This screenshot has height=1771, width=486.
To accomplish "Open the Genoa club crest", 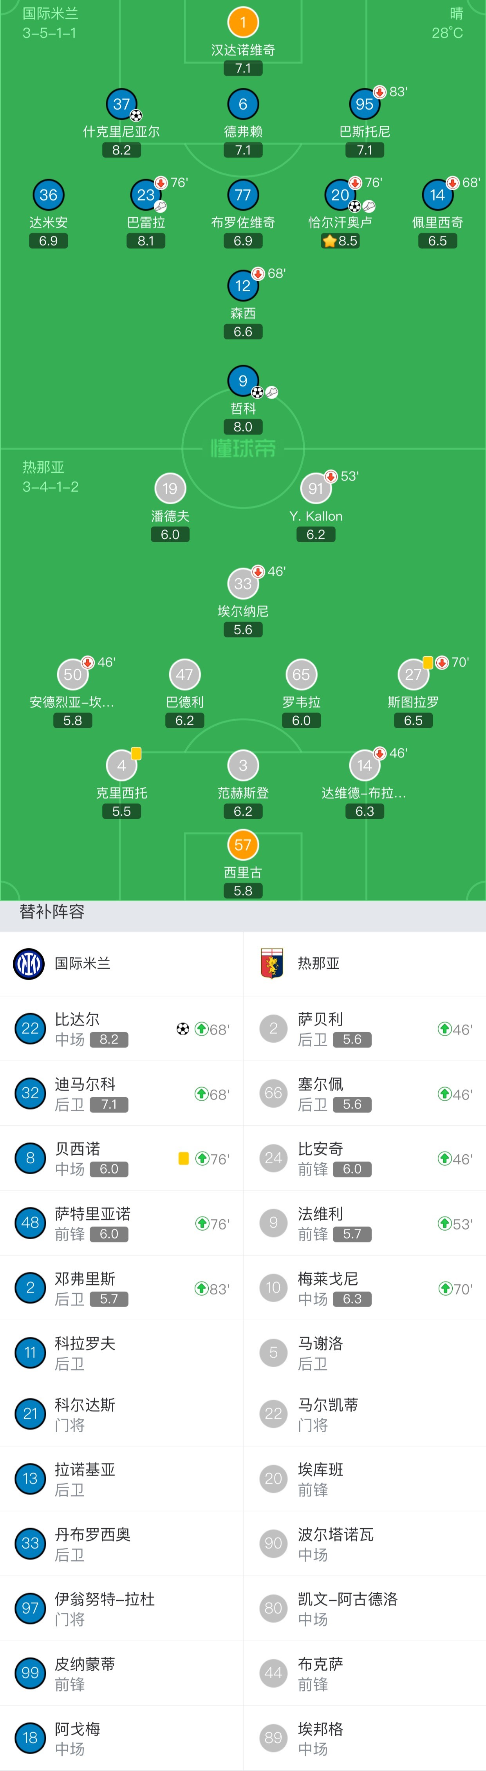I will coord(272,963).
